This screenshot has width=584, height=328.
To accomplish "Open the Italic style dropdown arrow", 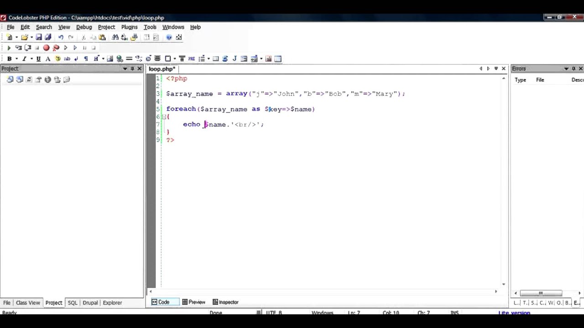I will (x=31, y=59).
